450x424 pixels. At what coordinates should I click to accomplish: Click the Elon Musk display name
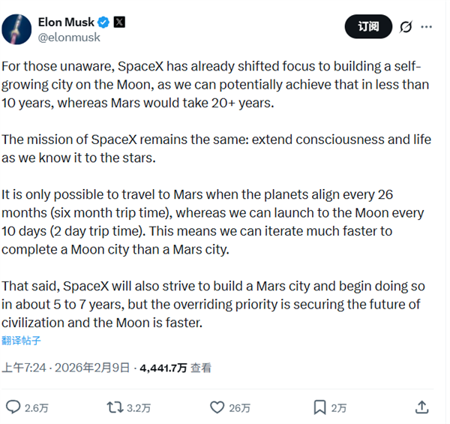(x=67, y=21)
